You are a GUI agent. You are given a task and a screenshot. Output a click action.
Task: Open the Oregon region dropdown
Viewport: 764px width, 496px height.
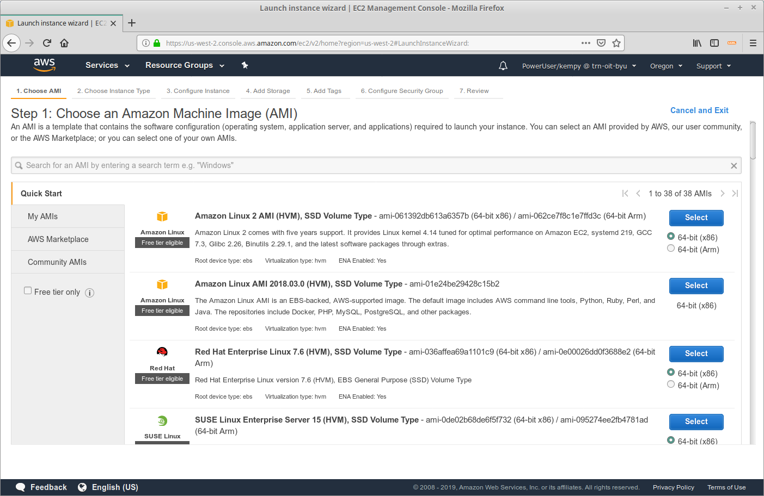pos(666,66)
